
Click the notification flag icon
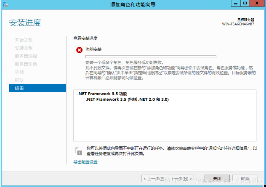click(78, 150)
